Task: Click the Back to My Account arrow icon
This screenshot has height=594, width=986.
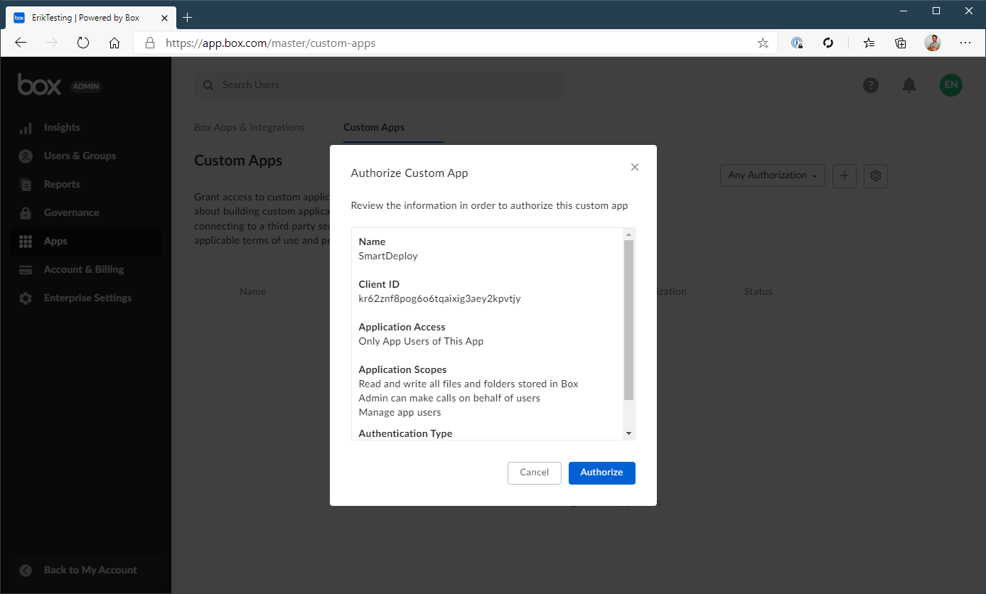Action: 26,570
